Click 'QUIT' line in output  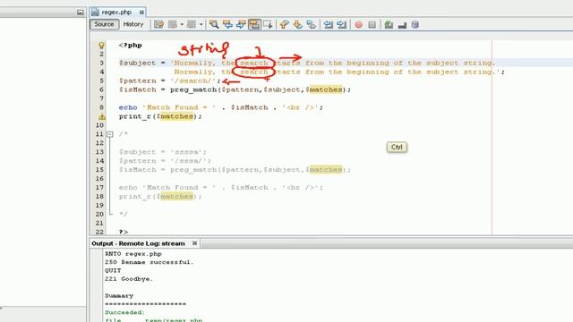click(x=113, y=270)
